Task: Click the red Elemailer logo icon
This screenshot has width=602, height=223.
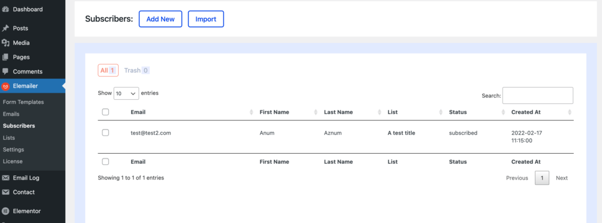Action: click(5, 86)
